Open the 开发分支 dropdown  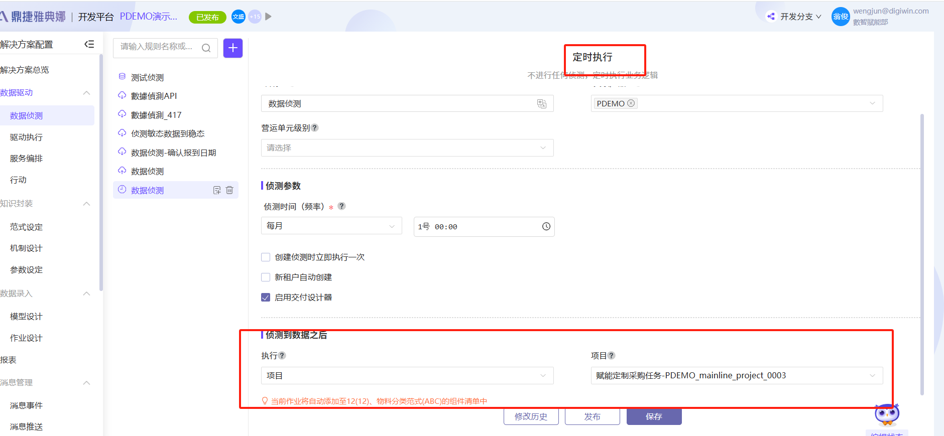[801, 17]
